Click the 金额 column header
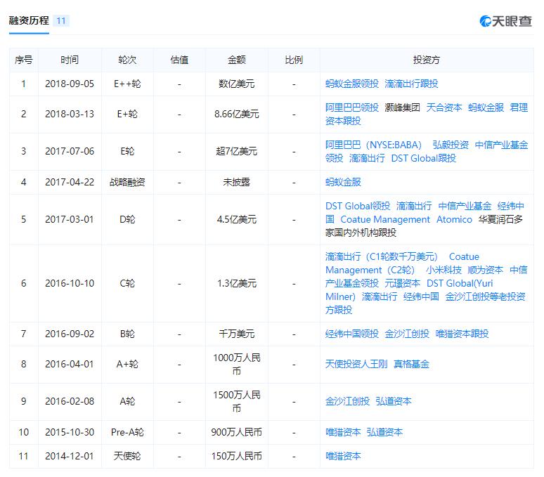 pyautogui.click(x=236, y=60)
